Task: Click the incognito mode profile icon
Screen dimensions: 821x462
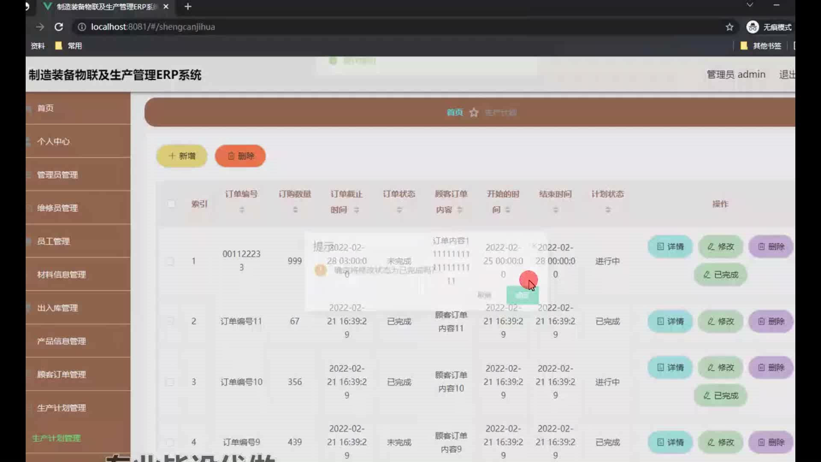Action: pyautogui.click(x=753, y=27)
